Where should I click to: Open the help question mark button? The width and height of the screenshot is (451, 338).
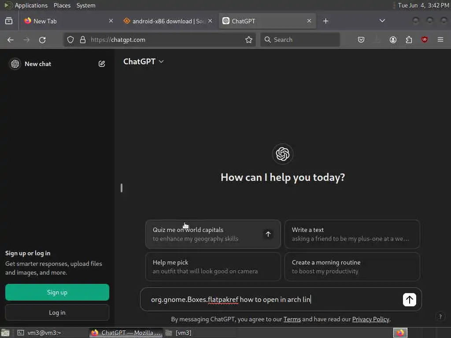pos(440,317)
